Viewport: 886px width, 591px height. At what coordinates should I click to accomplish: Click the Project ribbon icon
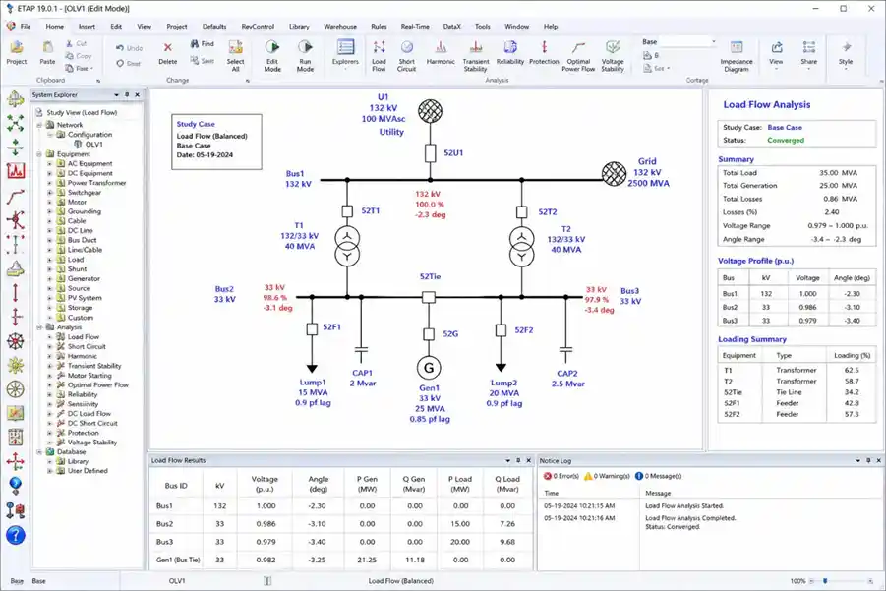tap(17, 54)
